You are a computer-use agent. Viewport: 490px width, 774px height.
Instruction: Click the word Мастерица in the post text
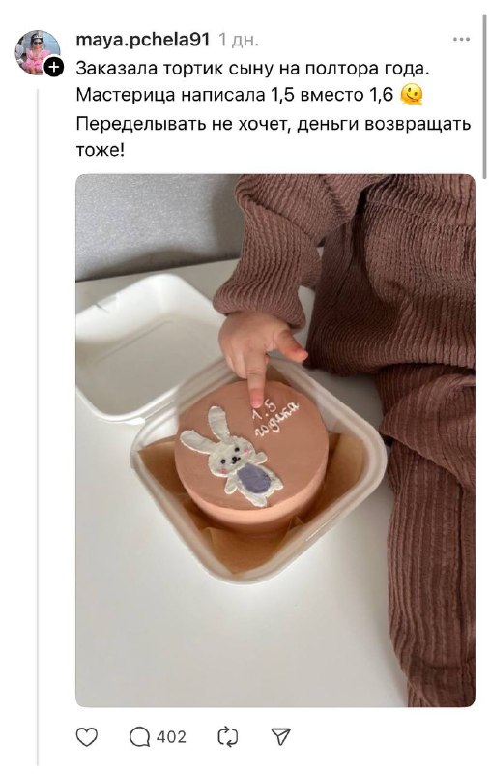pyautogui.click(x=126, y=94)
